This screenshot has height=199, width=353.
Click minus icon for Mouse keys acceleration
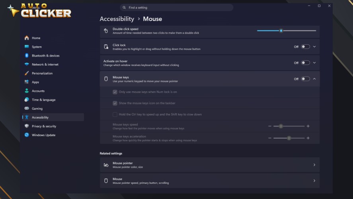point(270,138)
